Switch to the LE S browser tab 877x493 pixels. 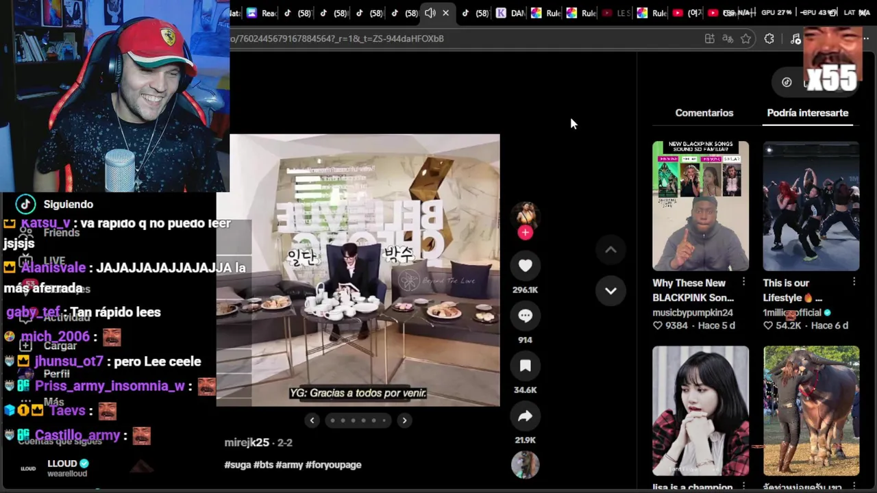(x=617, y=13)
